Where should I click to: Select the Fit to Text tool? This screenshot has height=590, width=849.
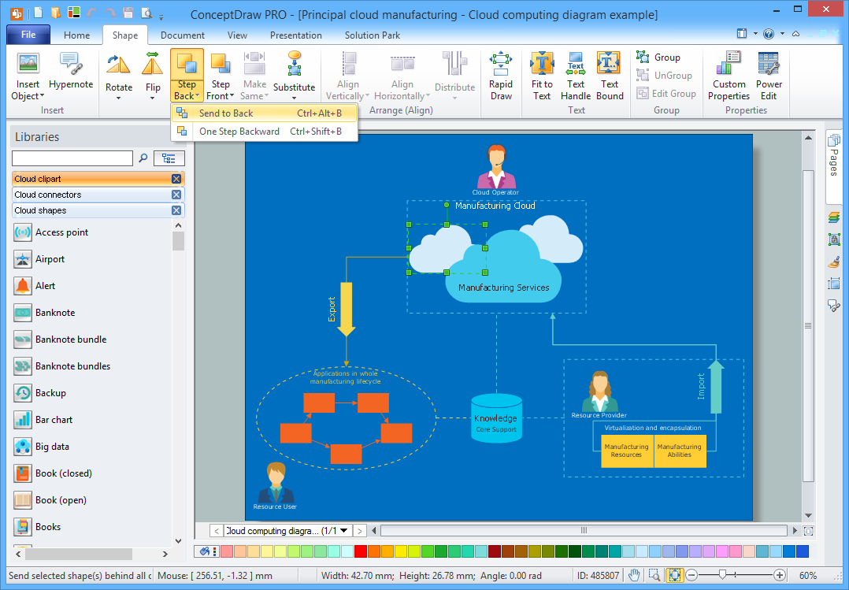(x=542, y=76)
